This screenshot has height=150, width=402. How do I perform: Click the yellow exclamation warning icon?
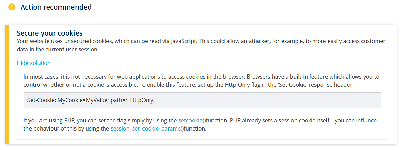point(12,7)
